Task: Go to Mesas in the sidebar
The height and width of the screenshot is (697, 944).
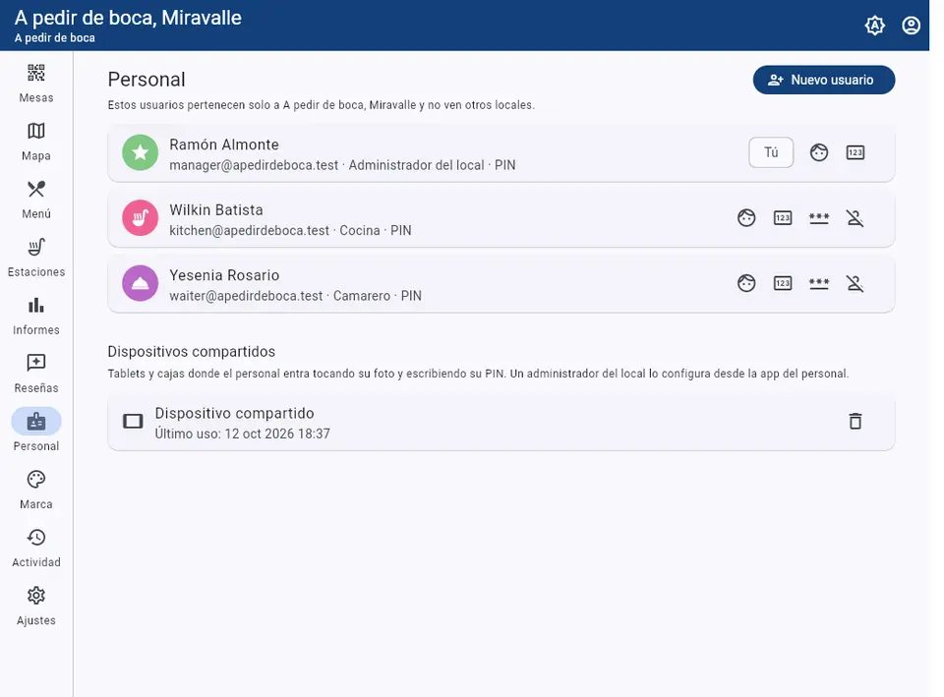Action: point(36,84)
